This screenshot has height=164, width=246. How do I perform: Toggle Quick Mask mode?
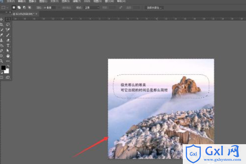click(x=1, y=77)
